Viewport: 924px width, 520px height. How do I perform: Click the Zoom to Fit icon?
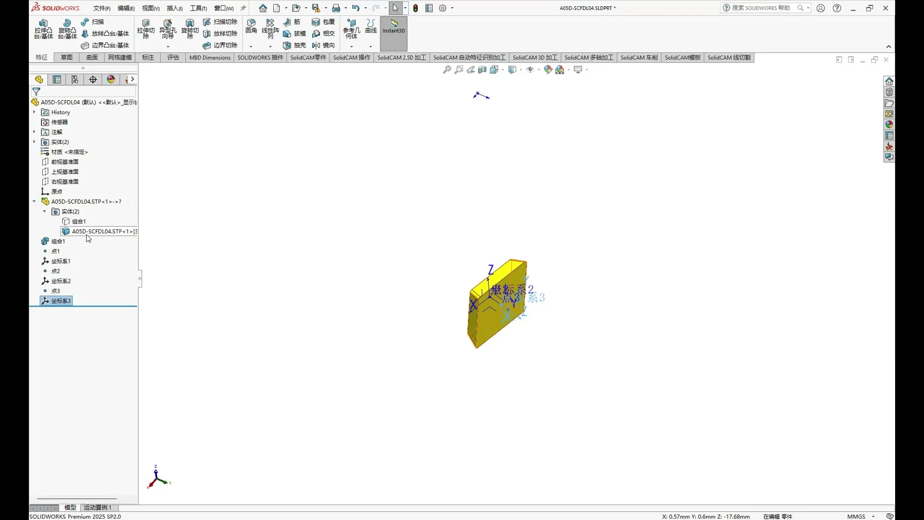point(447,70)
